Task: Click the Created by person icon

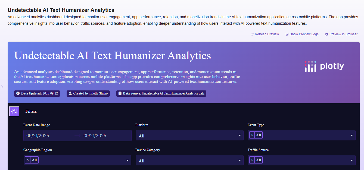Action: coord(70,93)
